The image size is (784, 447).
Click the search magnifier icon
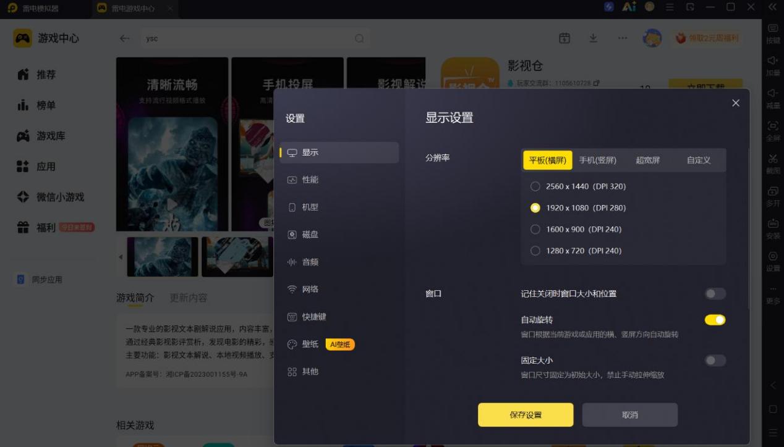tap(359, 38)
